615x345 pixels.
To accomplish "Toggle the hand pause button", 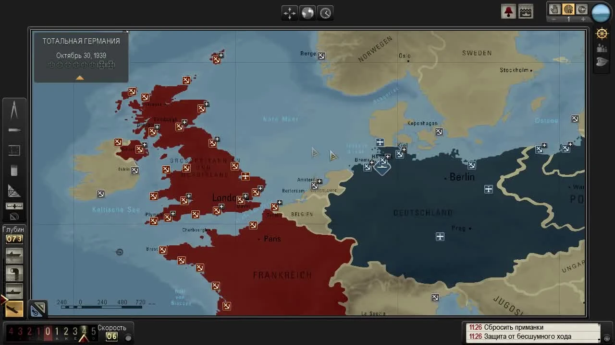I will (x=555, y=10).
